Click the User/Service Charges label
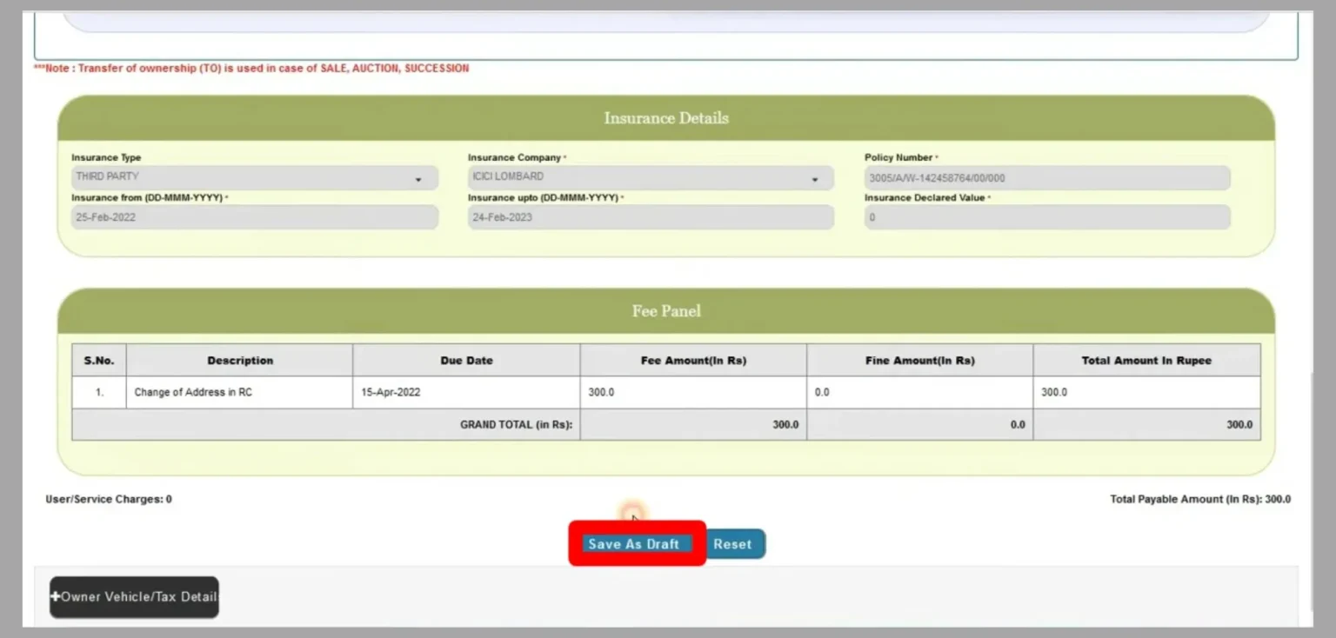This screenshot has height=638, width=1336. tap(108, 499)
